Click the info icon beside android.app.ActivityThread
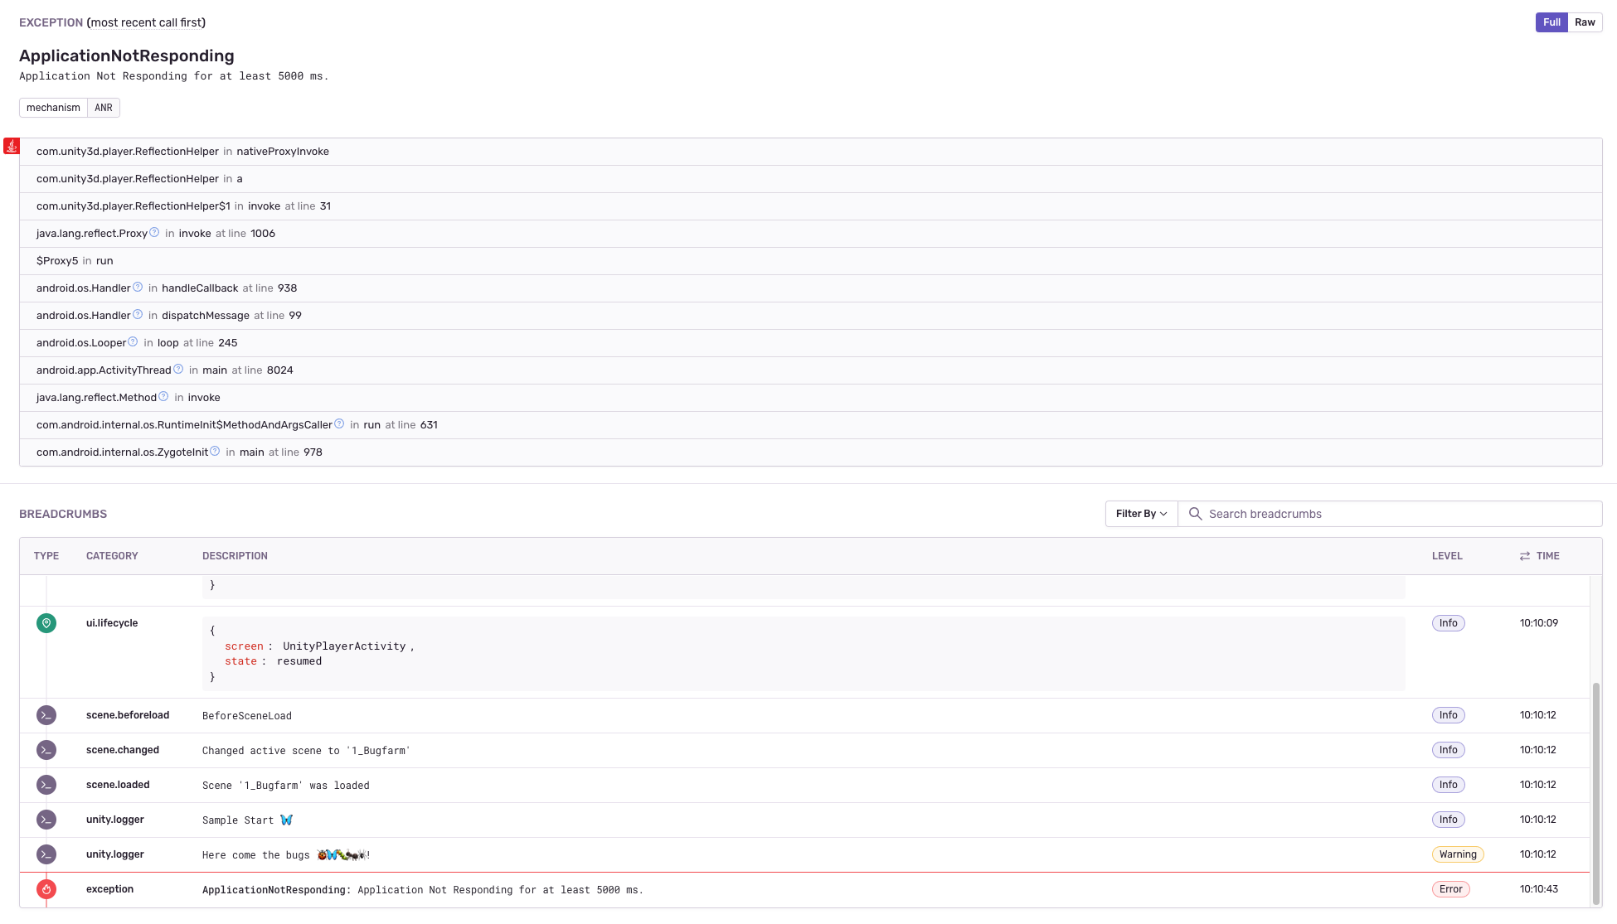The height and width of the screenshot is (924, 1617). coord(179,369)
